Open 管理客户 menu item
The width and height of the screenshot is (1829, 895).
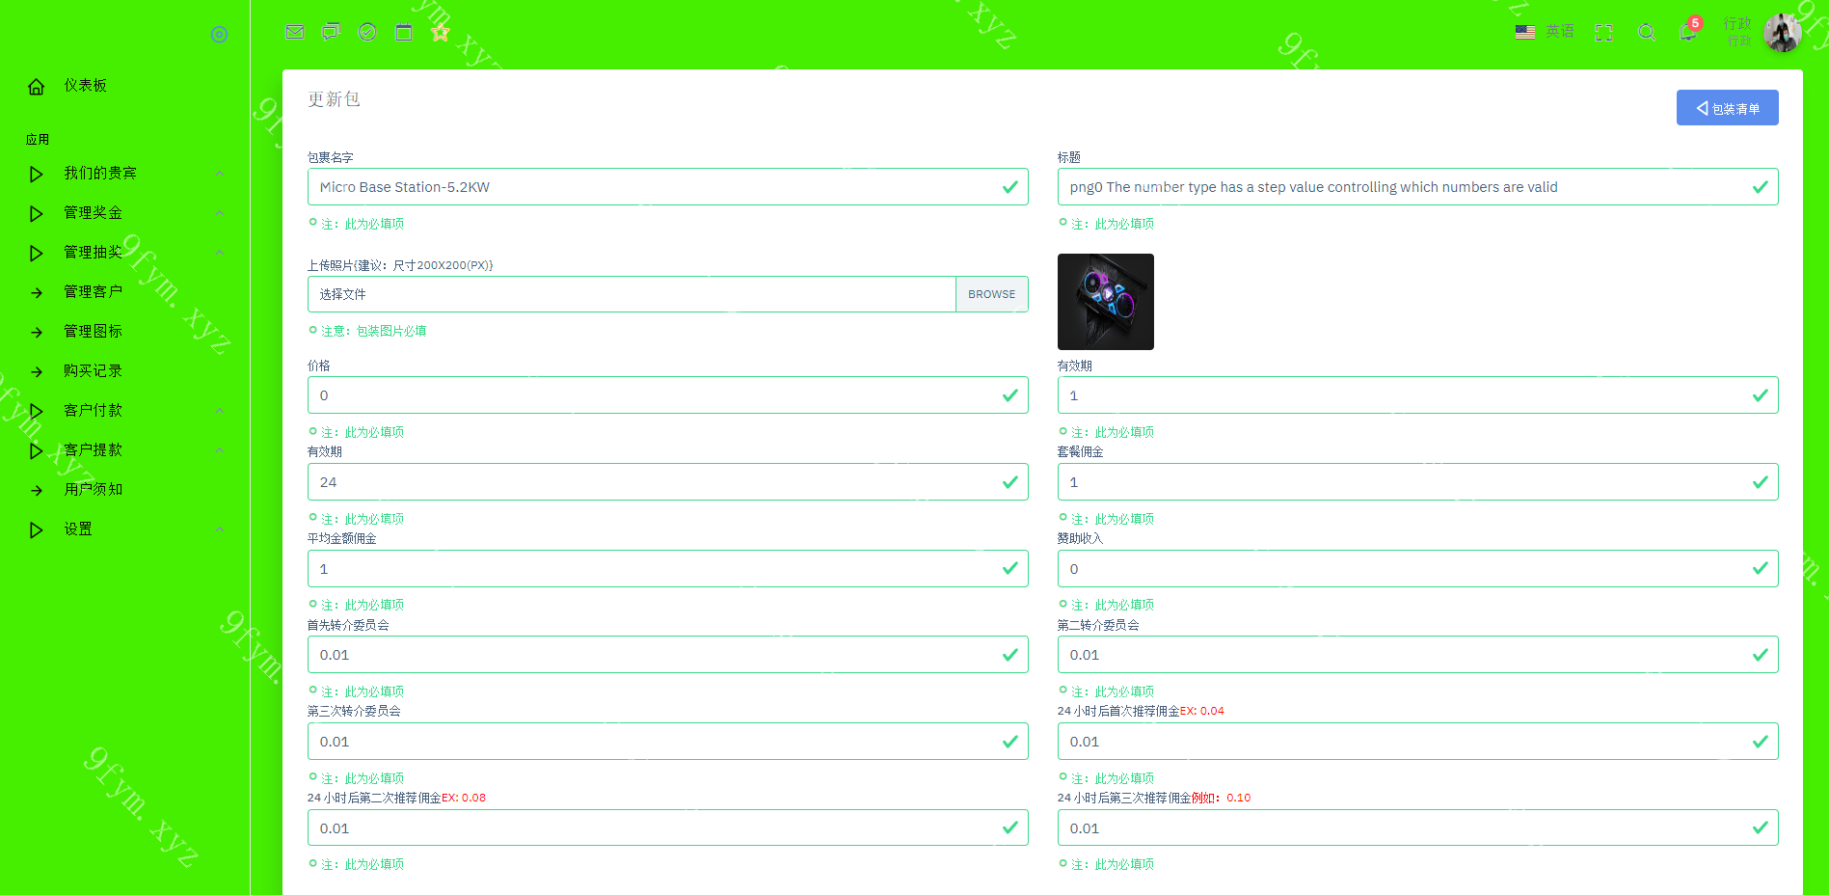pyautogui.click(x=94, y=291)
